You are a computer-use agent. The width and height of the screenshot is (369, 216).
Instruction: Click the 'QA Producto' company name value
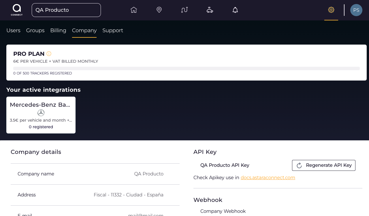point(149,174)
